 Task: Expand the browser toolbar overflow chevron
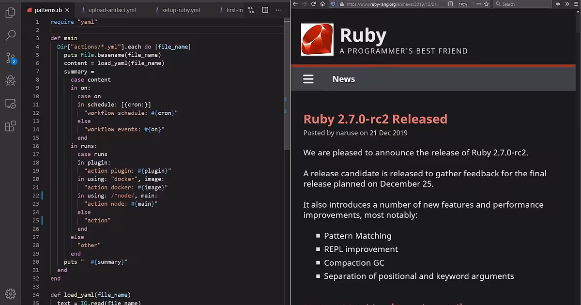[x=567, y=4]
